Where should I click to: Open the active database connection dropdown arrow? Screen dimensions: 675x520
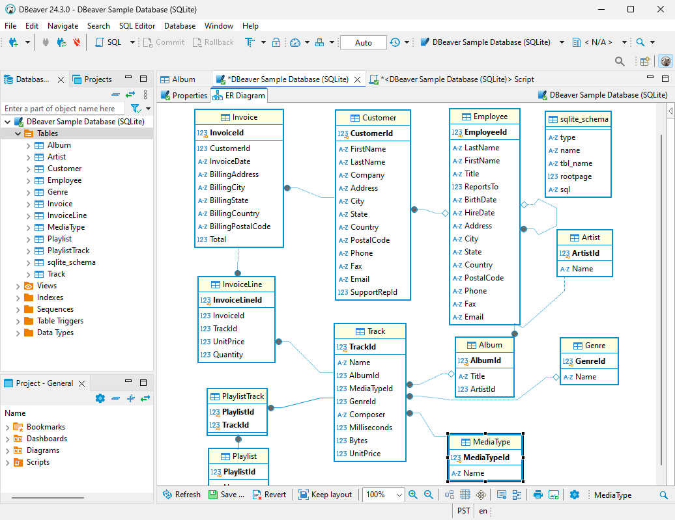tap(562, 42)
